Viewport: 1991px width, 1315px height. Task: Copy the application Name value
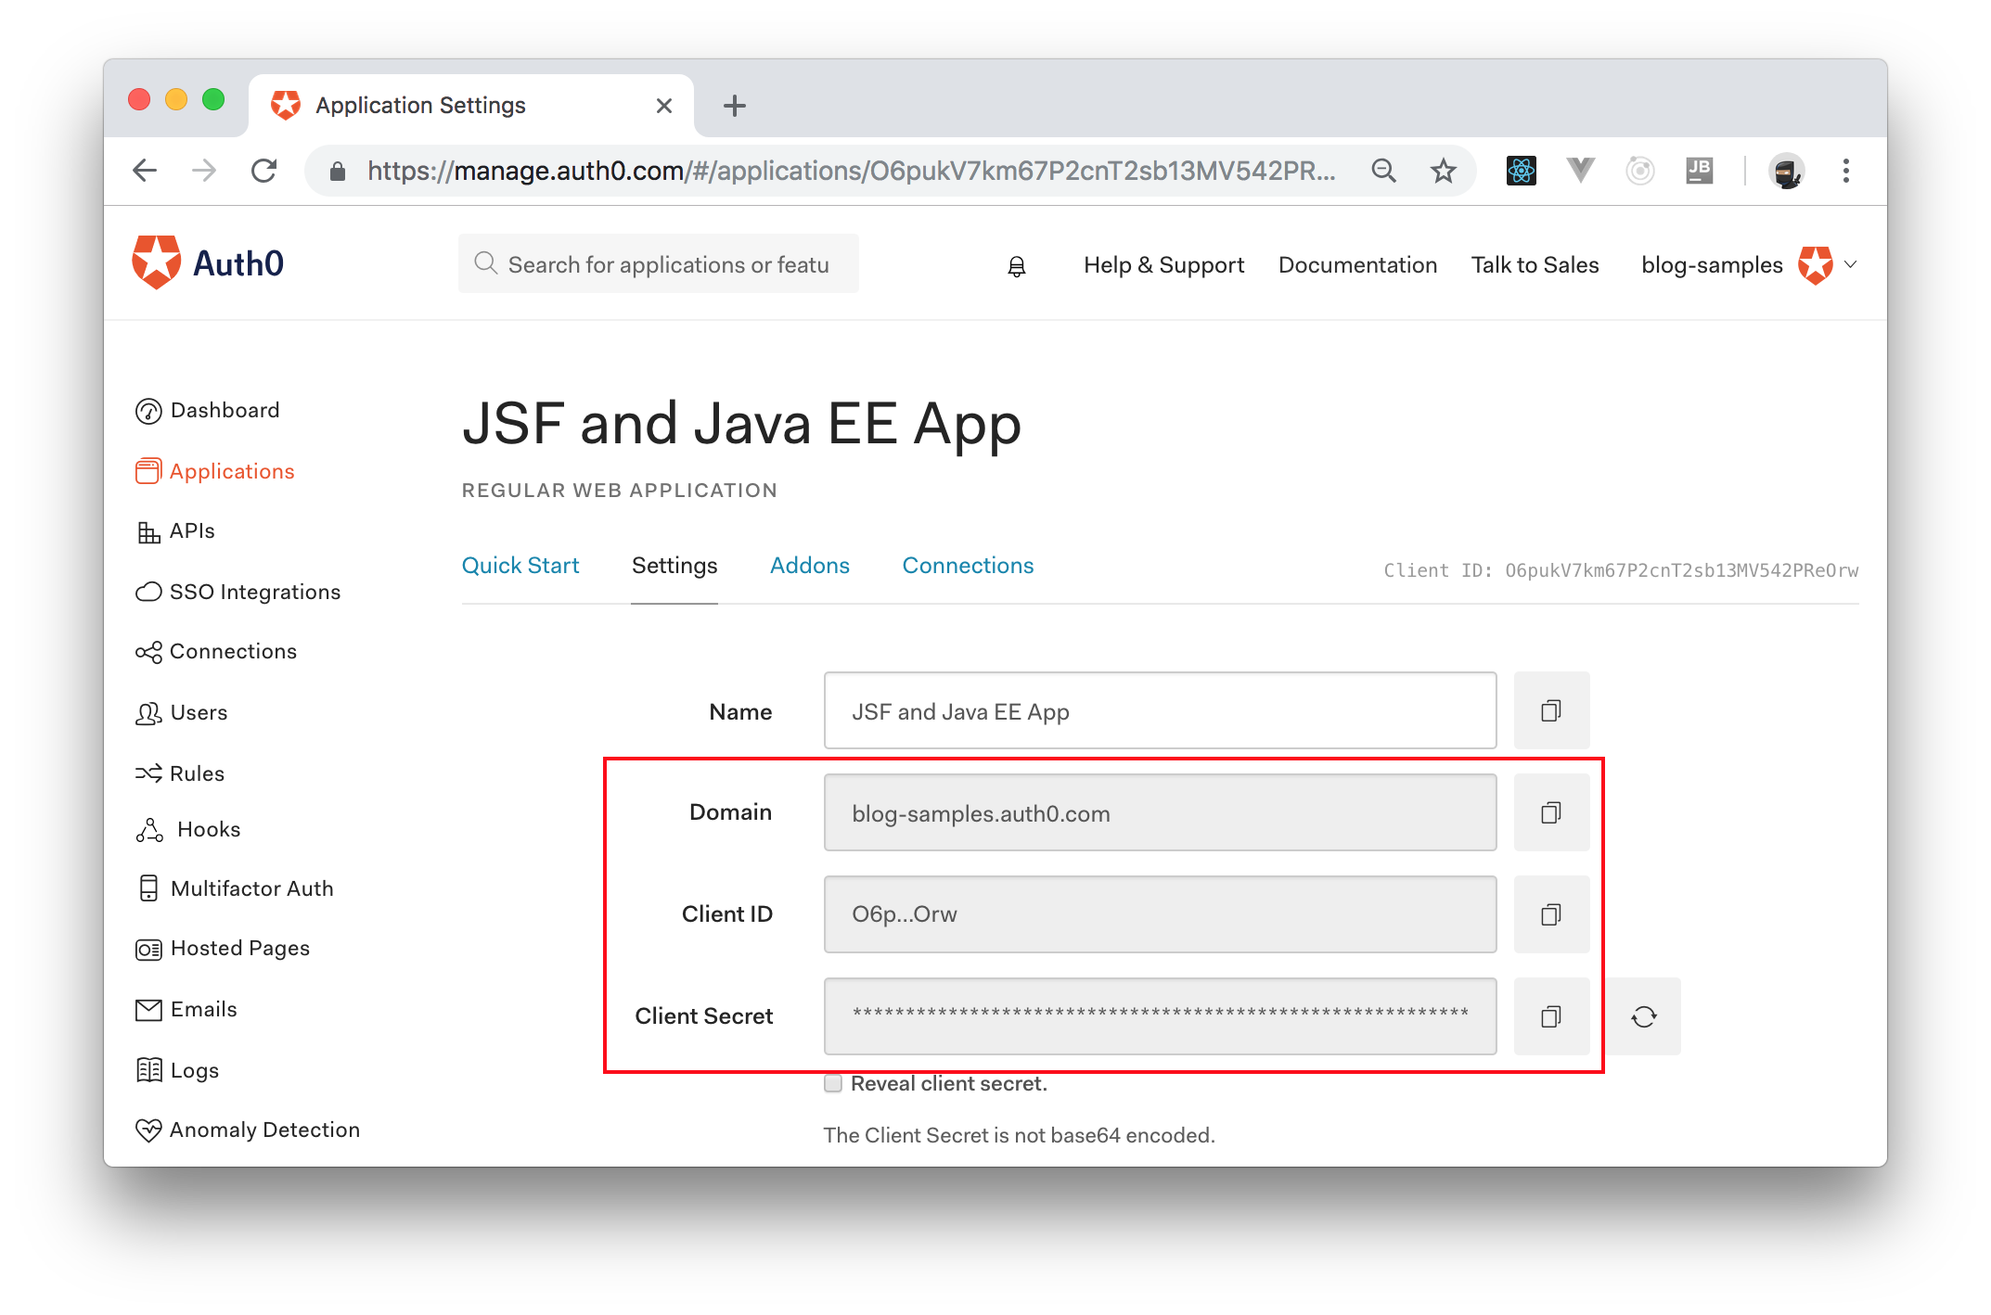(1550, 710)
